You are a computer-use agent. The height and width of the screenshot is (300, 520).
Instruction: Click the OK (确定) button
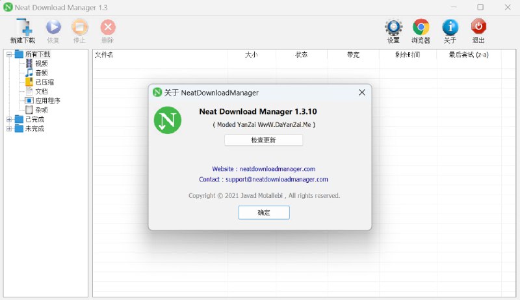[264, 213]
